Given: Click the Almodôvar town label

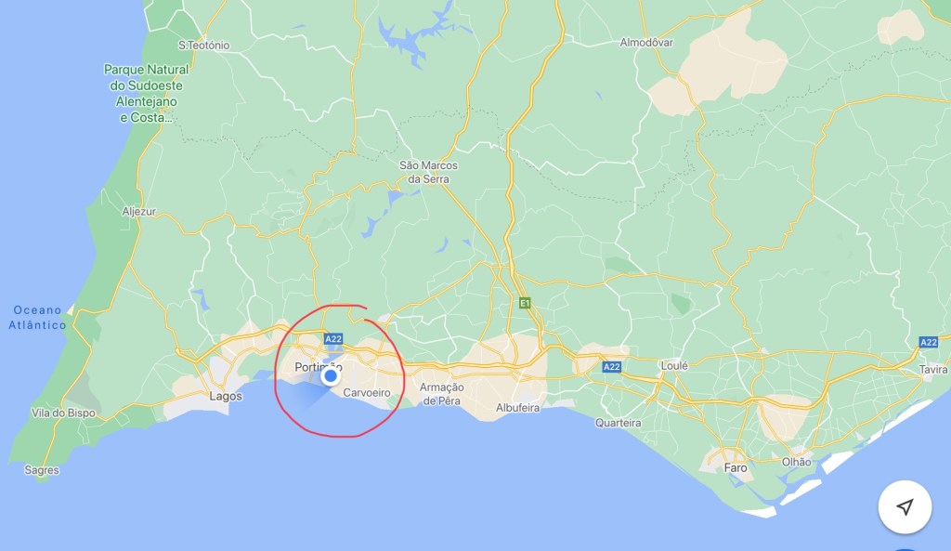Looking at the screenshot, I should [x=646, y=43].
